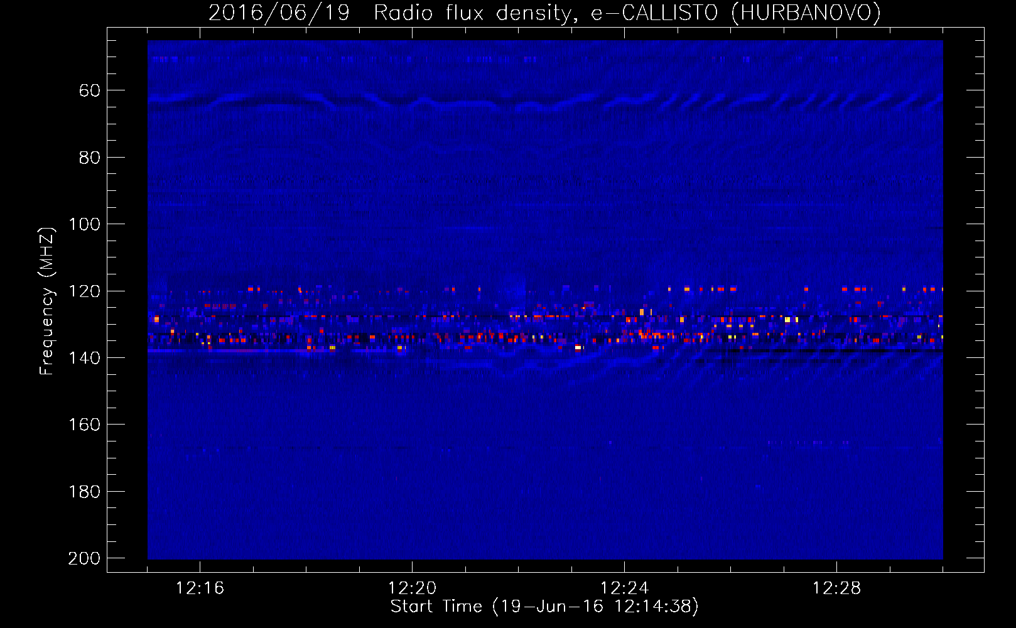Click the date "2016/06/19" in the title
This screenshot has height=628, width=1016.
(279, 13)
